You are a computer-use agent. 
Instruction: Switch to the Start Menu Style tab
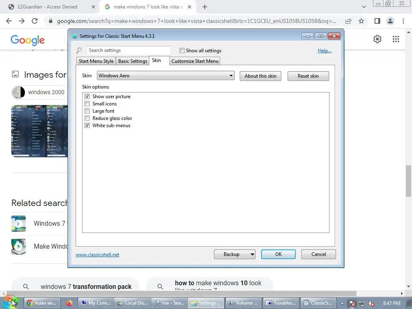point(96,61)
